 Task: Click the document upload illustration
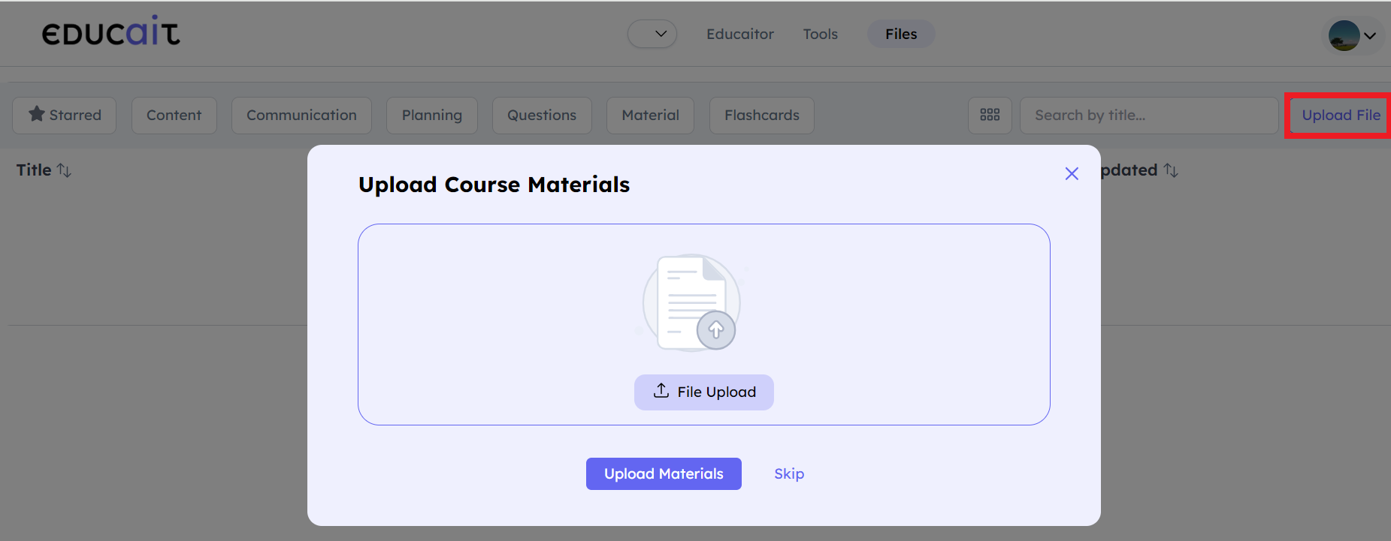point(691,303)
